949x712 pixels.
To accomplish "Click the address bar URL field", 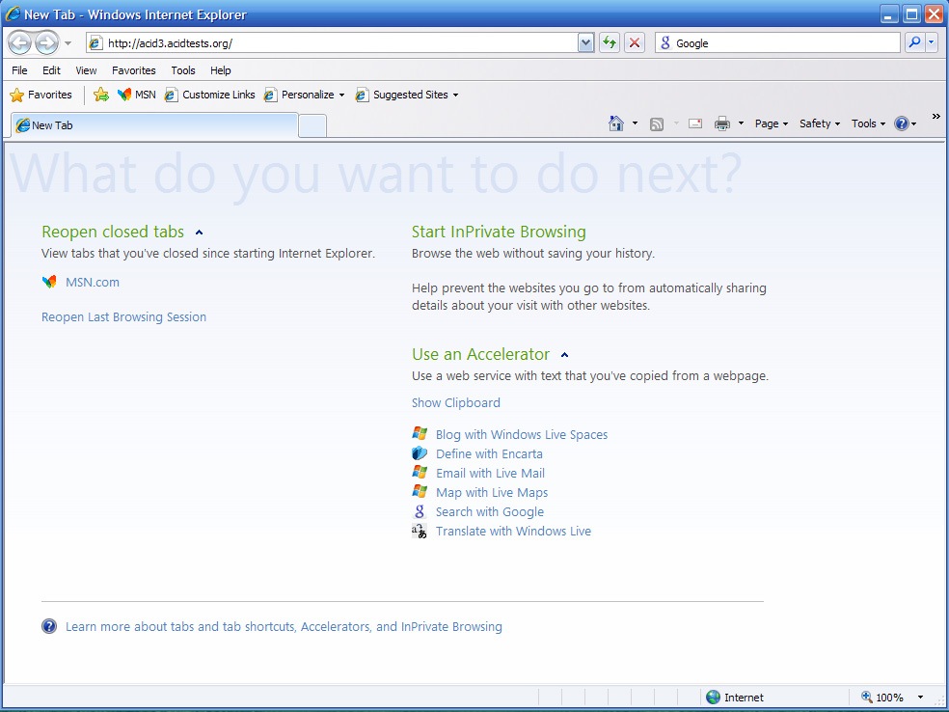I will [332, 43].
